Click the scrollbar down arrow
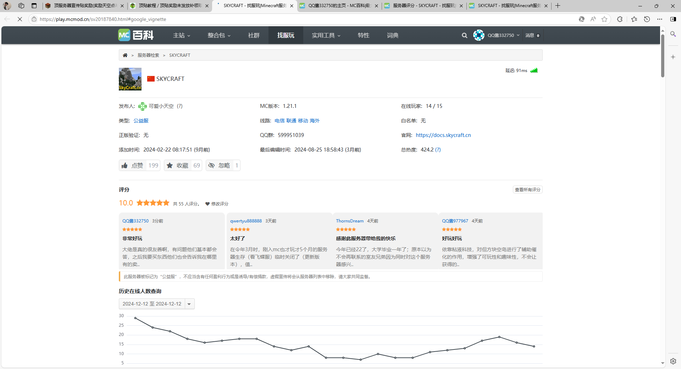 click(663, 363)
